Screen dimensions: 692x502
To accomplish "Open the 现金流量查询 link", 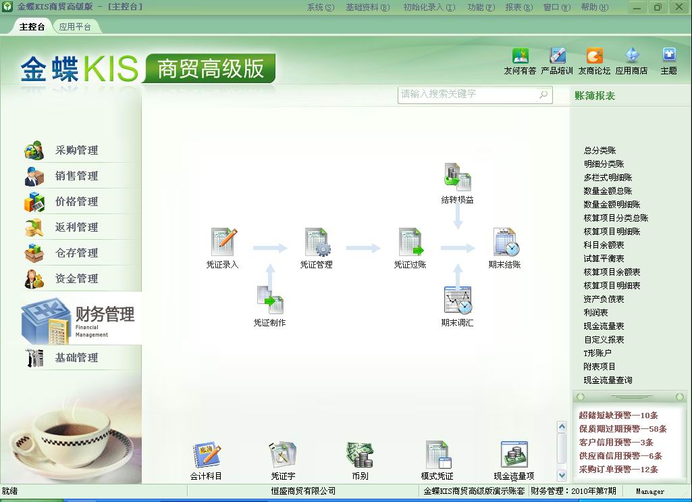I will tap(608, 380).
